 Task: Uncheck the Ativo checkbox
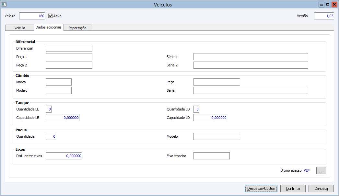coord(50,16)
